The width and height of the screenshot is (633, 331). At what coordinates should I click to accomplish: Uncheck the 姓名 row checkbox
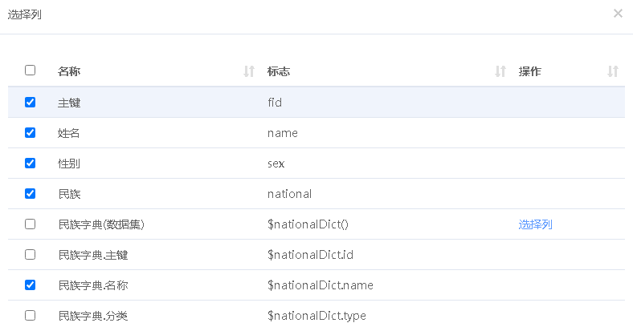tap(31, 133)
